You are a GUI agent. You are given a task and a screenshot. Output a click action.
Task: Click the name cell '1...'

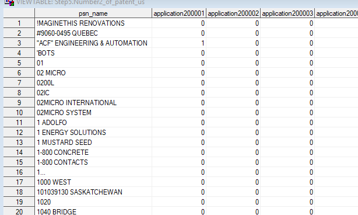pyautogui.click(x=93, y=172)
